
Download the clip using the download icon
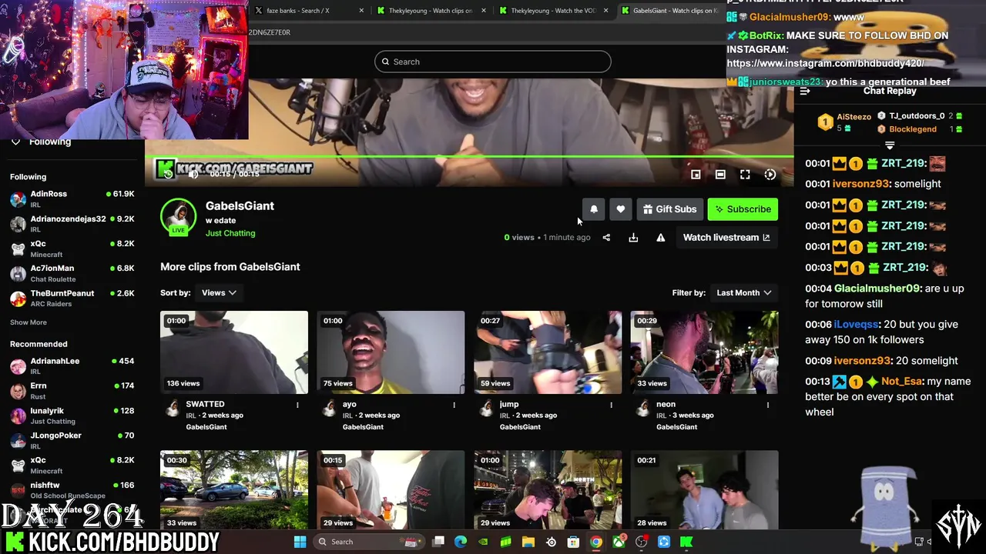[x=633, y=238]
